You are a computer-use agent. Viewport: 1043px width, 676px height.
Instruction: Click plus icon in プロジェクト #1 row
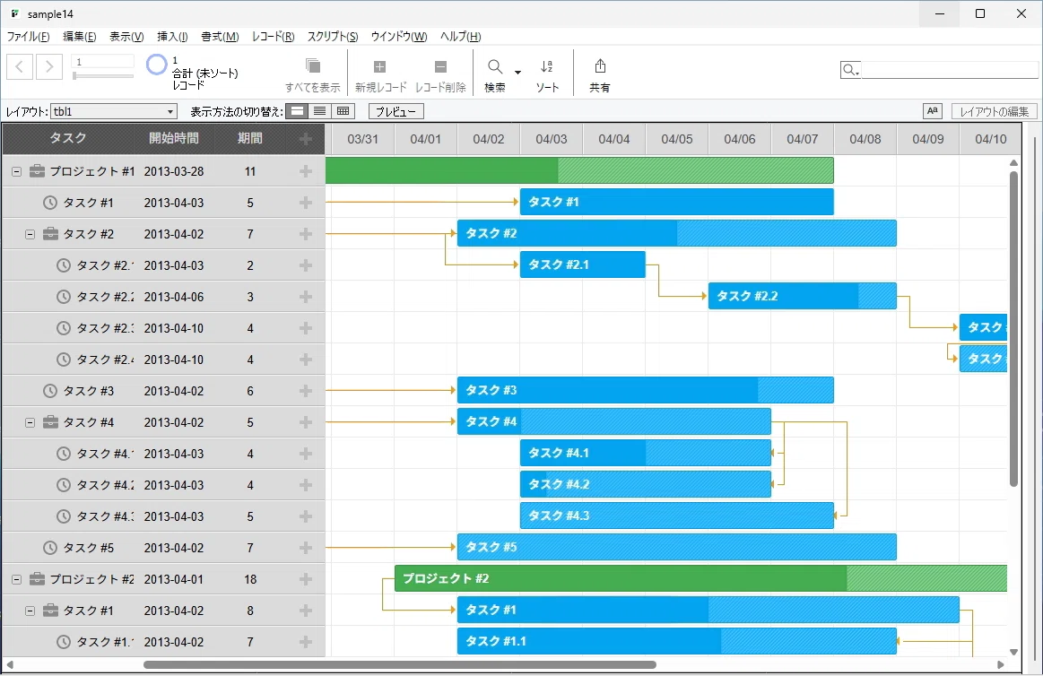[306, 171]
